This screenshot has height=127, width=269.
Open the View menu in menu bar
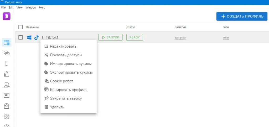pyautogui.click(x=19, y=8)
